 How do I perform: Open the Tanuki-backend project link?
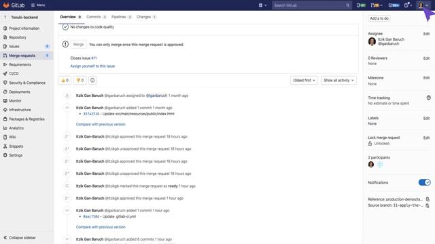tap(24, 17)
